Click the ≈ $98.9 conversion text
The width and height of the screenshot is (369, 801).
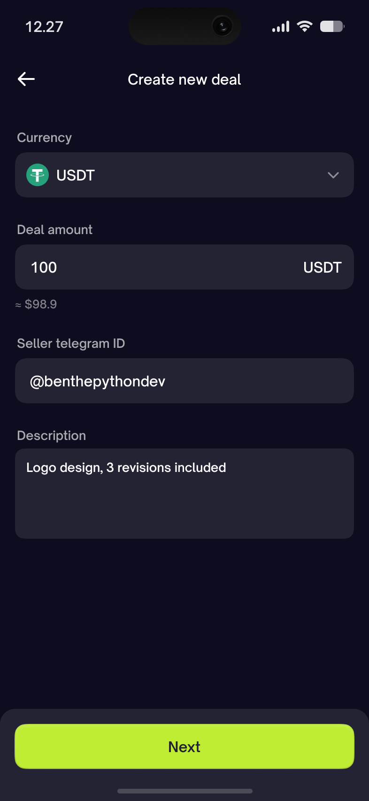pos(36,304)
